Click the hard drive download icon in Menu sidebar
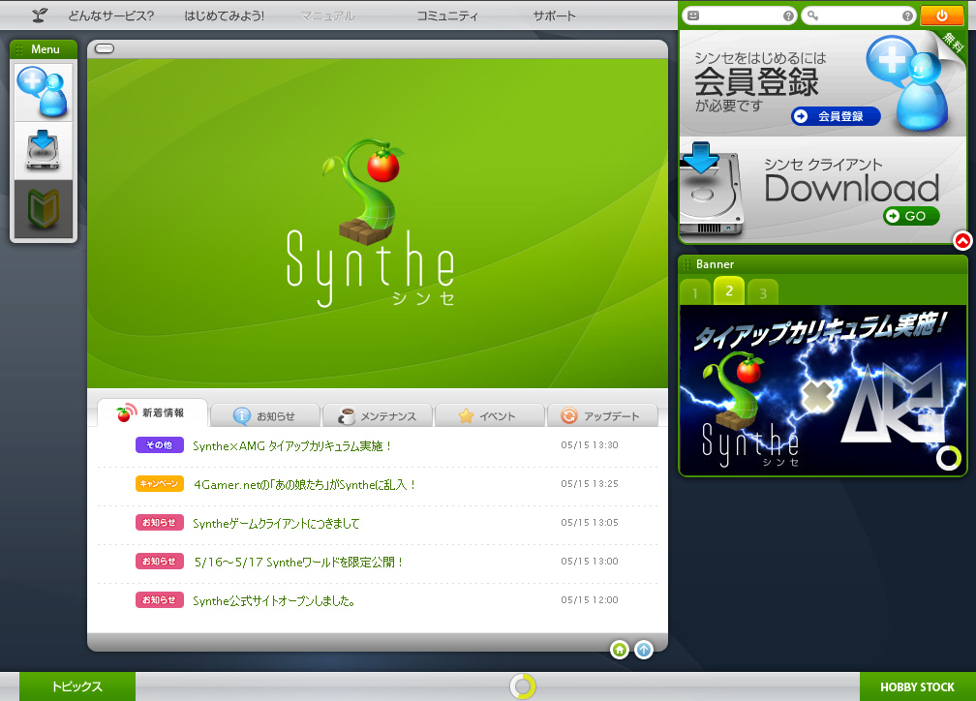Screen dimensions: 976x701 click(44, 150)
